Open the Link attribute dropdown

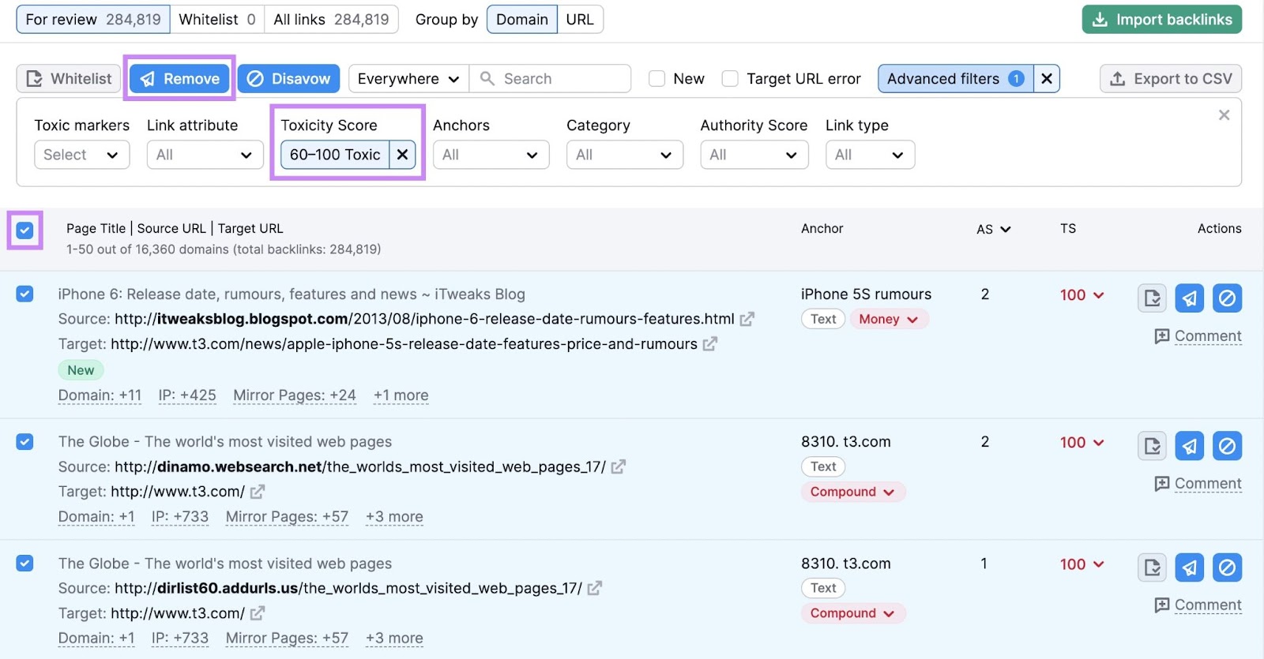click(x=205, y=155)
